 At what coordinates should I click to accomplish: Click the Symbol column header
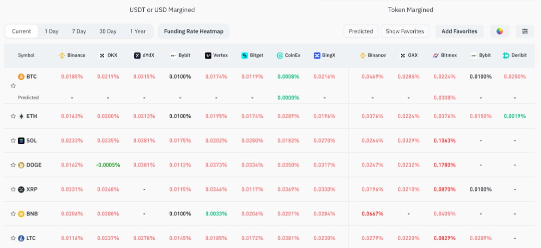pos(26,55)
